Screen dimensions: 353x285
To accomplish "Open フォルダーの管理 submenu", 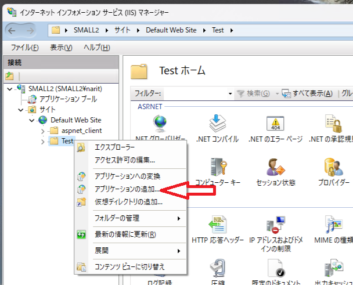I will [132, 218].
